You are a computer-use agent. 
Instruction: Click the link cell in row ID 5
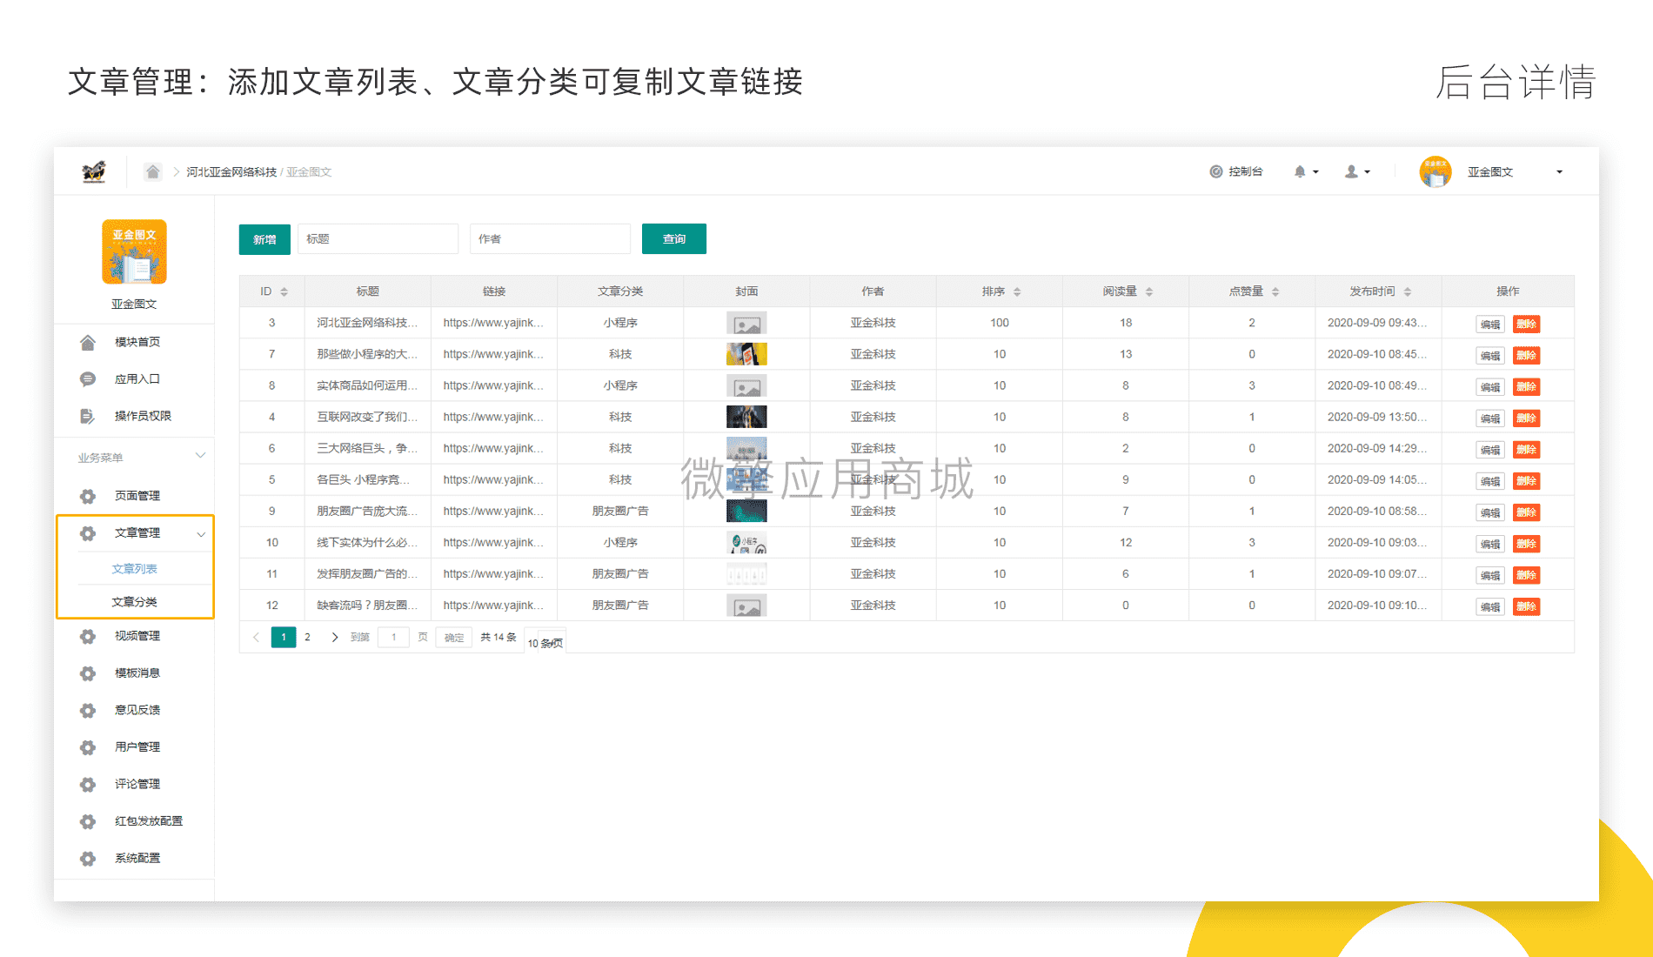pyautogui.click(x=493, y=479)
